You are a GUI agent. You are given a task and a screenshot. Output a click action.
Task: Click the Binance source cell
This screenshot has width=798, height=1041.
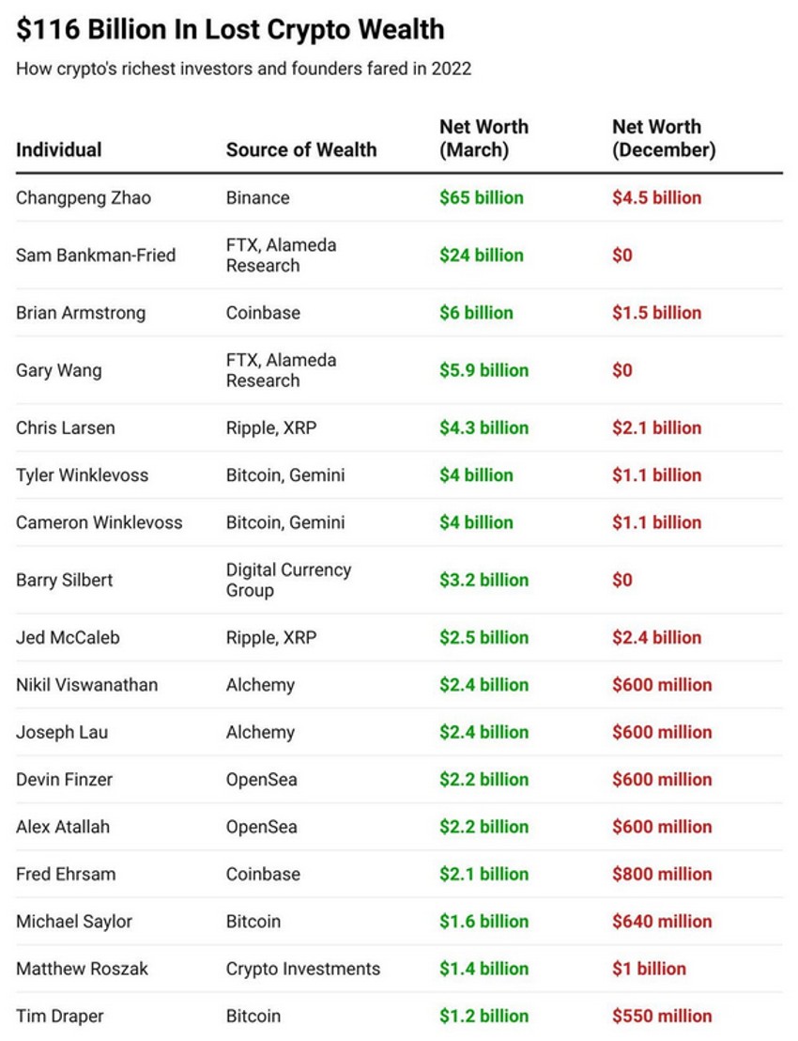tap(257, 198)
